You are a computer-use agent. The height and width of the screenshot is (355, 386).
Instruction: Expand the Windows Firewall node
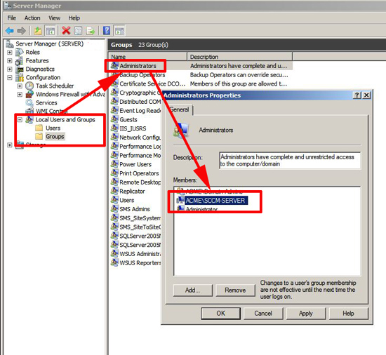pyautogui.click(x=20, y=95)
